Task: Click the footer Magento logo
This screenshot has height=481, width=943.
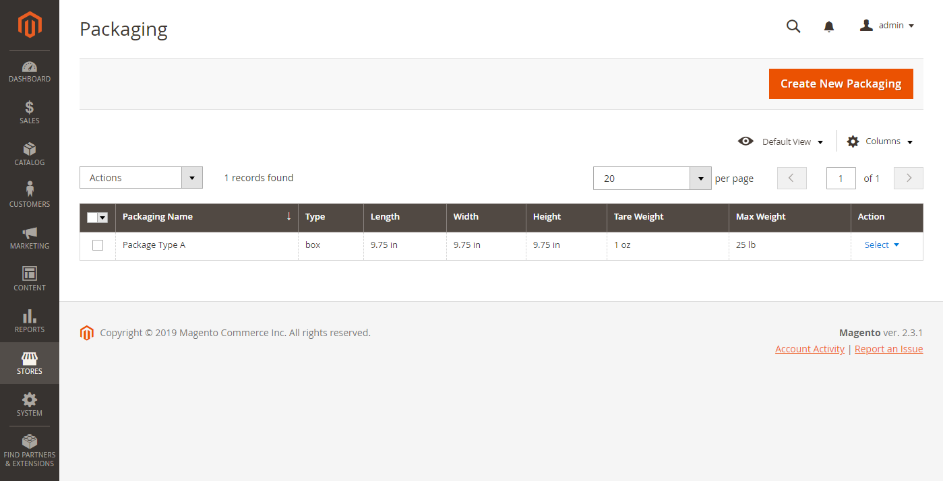Action: [x=86, y=333]
